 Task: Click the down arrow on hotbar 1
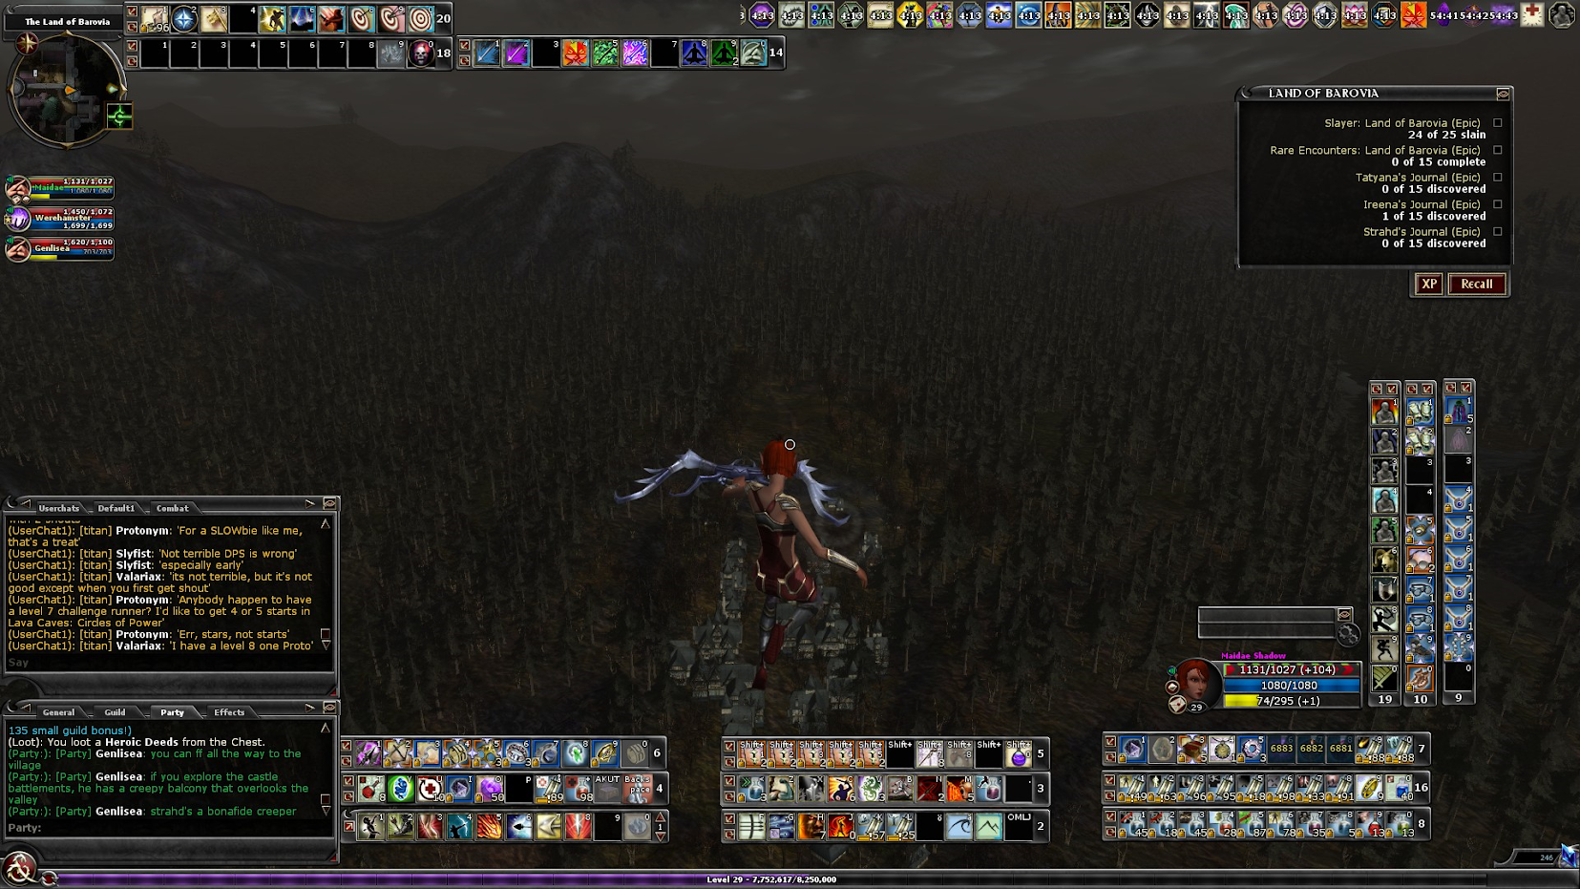click(x=660, y=836)
